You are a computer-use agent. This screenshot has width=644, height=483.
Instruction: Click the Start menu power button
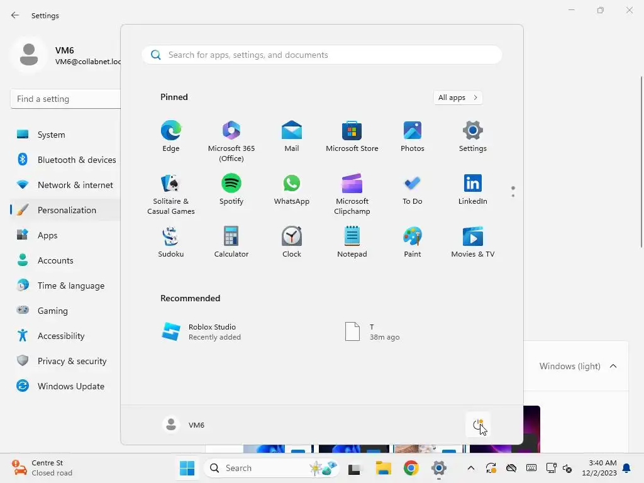(478, 425)
